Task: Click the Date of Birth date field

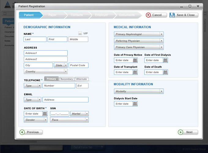Action: click(33, 114)
